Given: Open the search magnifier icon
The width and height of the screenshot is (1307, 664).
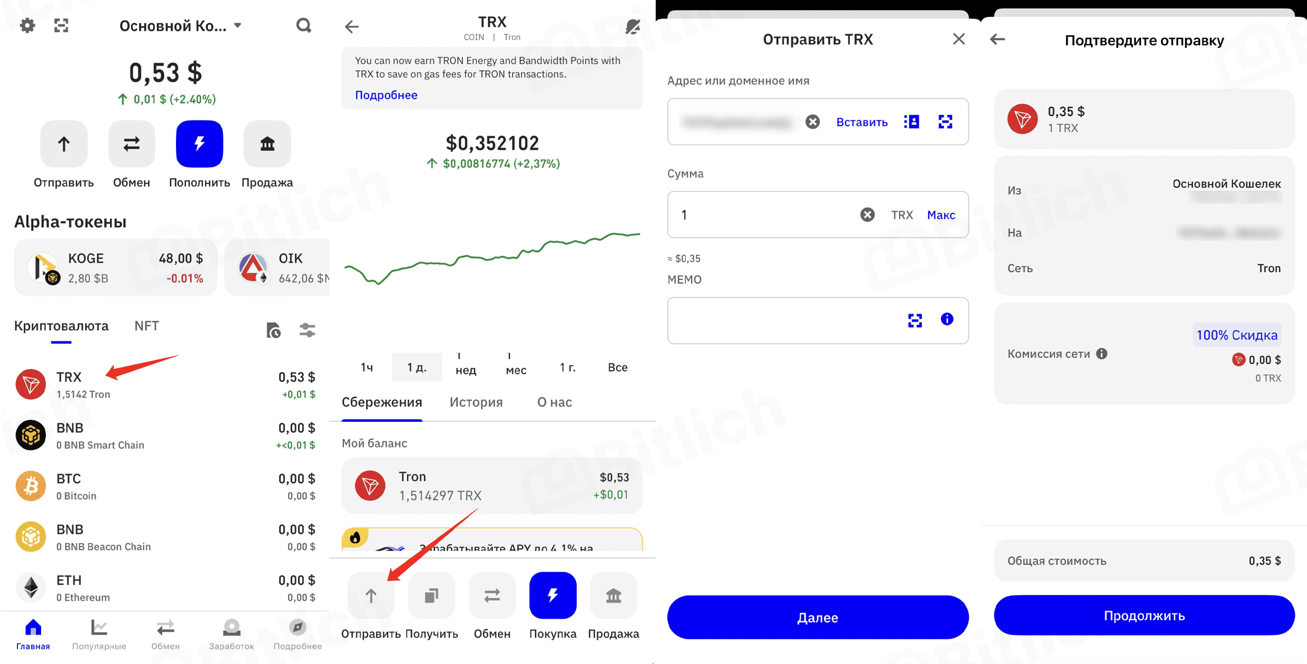Looking at the screenshot, I should click(303, 25).
